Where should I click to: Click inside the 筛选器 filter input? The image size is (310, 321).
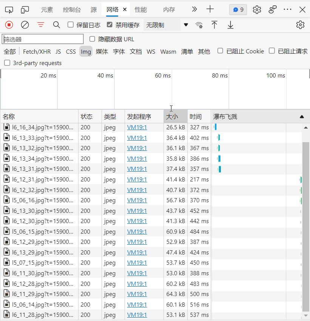pyautogui.click(x=42, y=39)
